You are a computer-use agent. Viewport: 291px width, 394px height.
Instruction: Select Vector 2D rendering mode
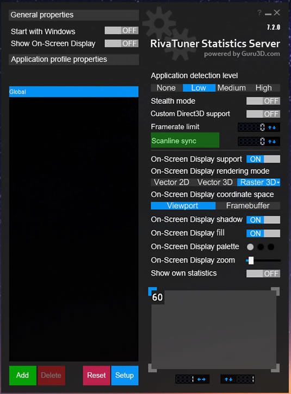click(171, 182)
